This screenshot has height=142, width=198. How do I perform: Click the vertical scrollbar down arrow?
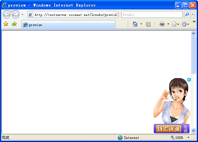pyautogui.click(x=194, y=130)
